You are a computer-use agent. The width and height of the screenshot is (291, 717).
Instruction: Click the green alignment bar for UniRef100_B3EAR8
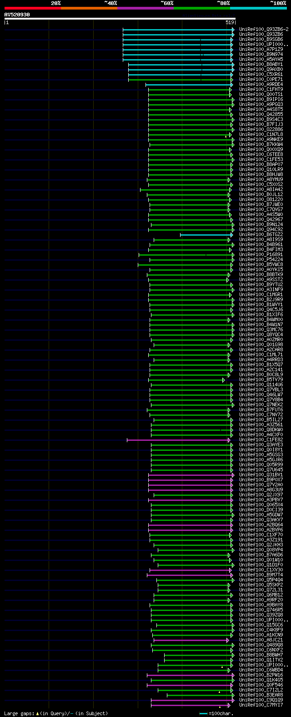pos(201,695)
